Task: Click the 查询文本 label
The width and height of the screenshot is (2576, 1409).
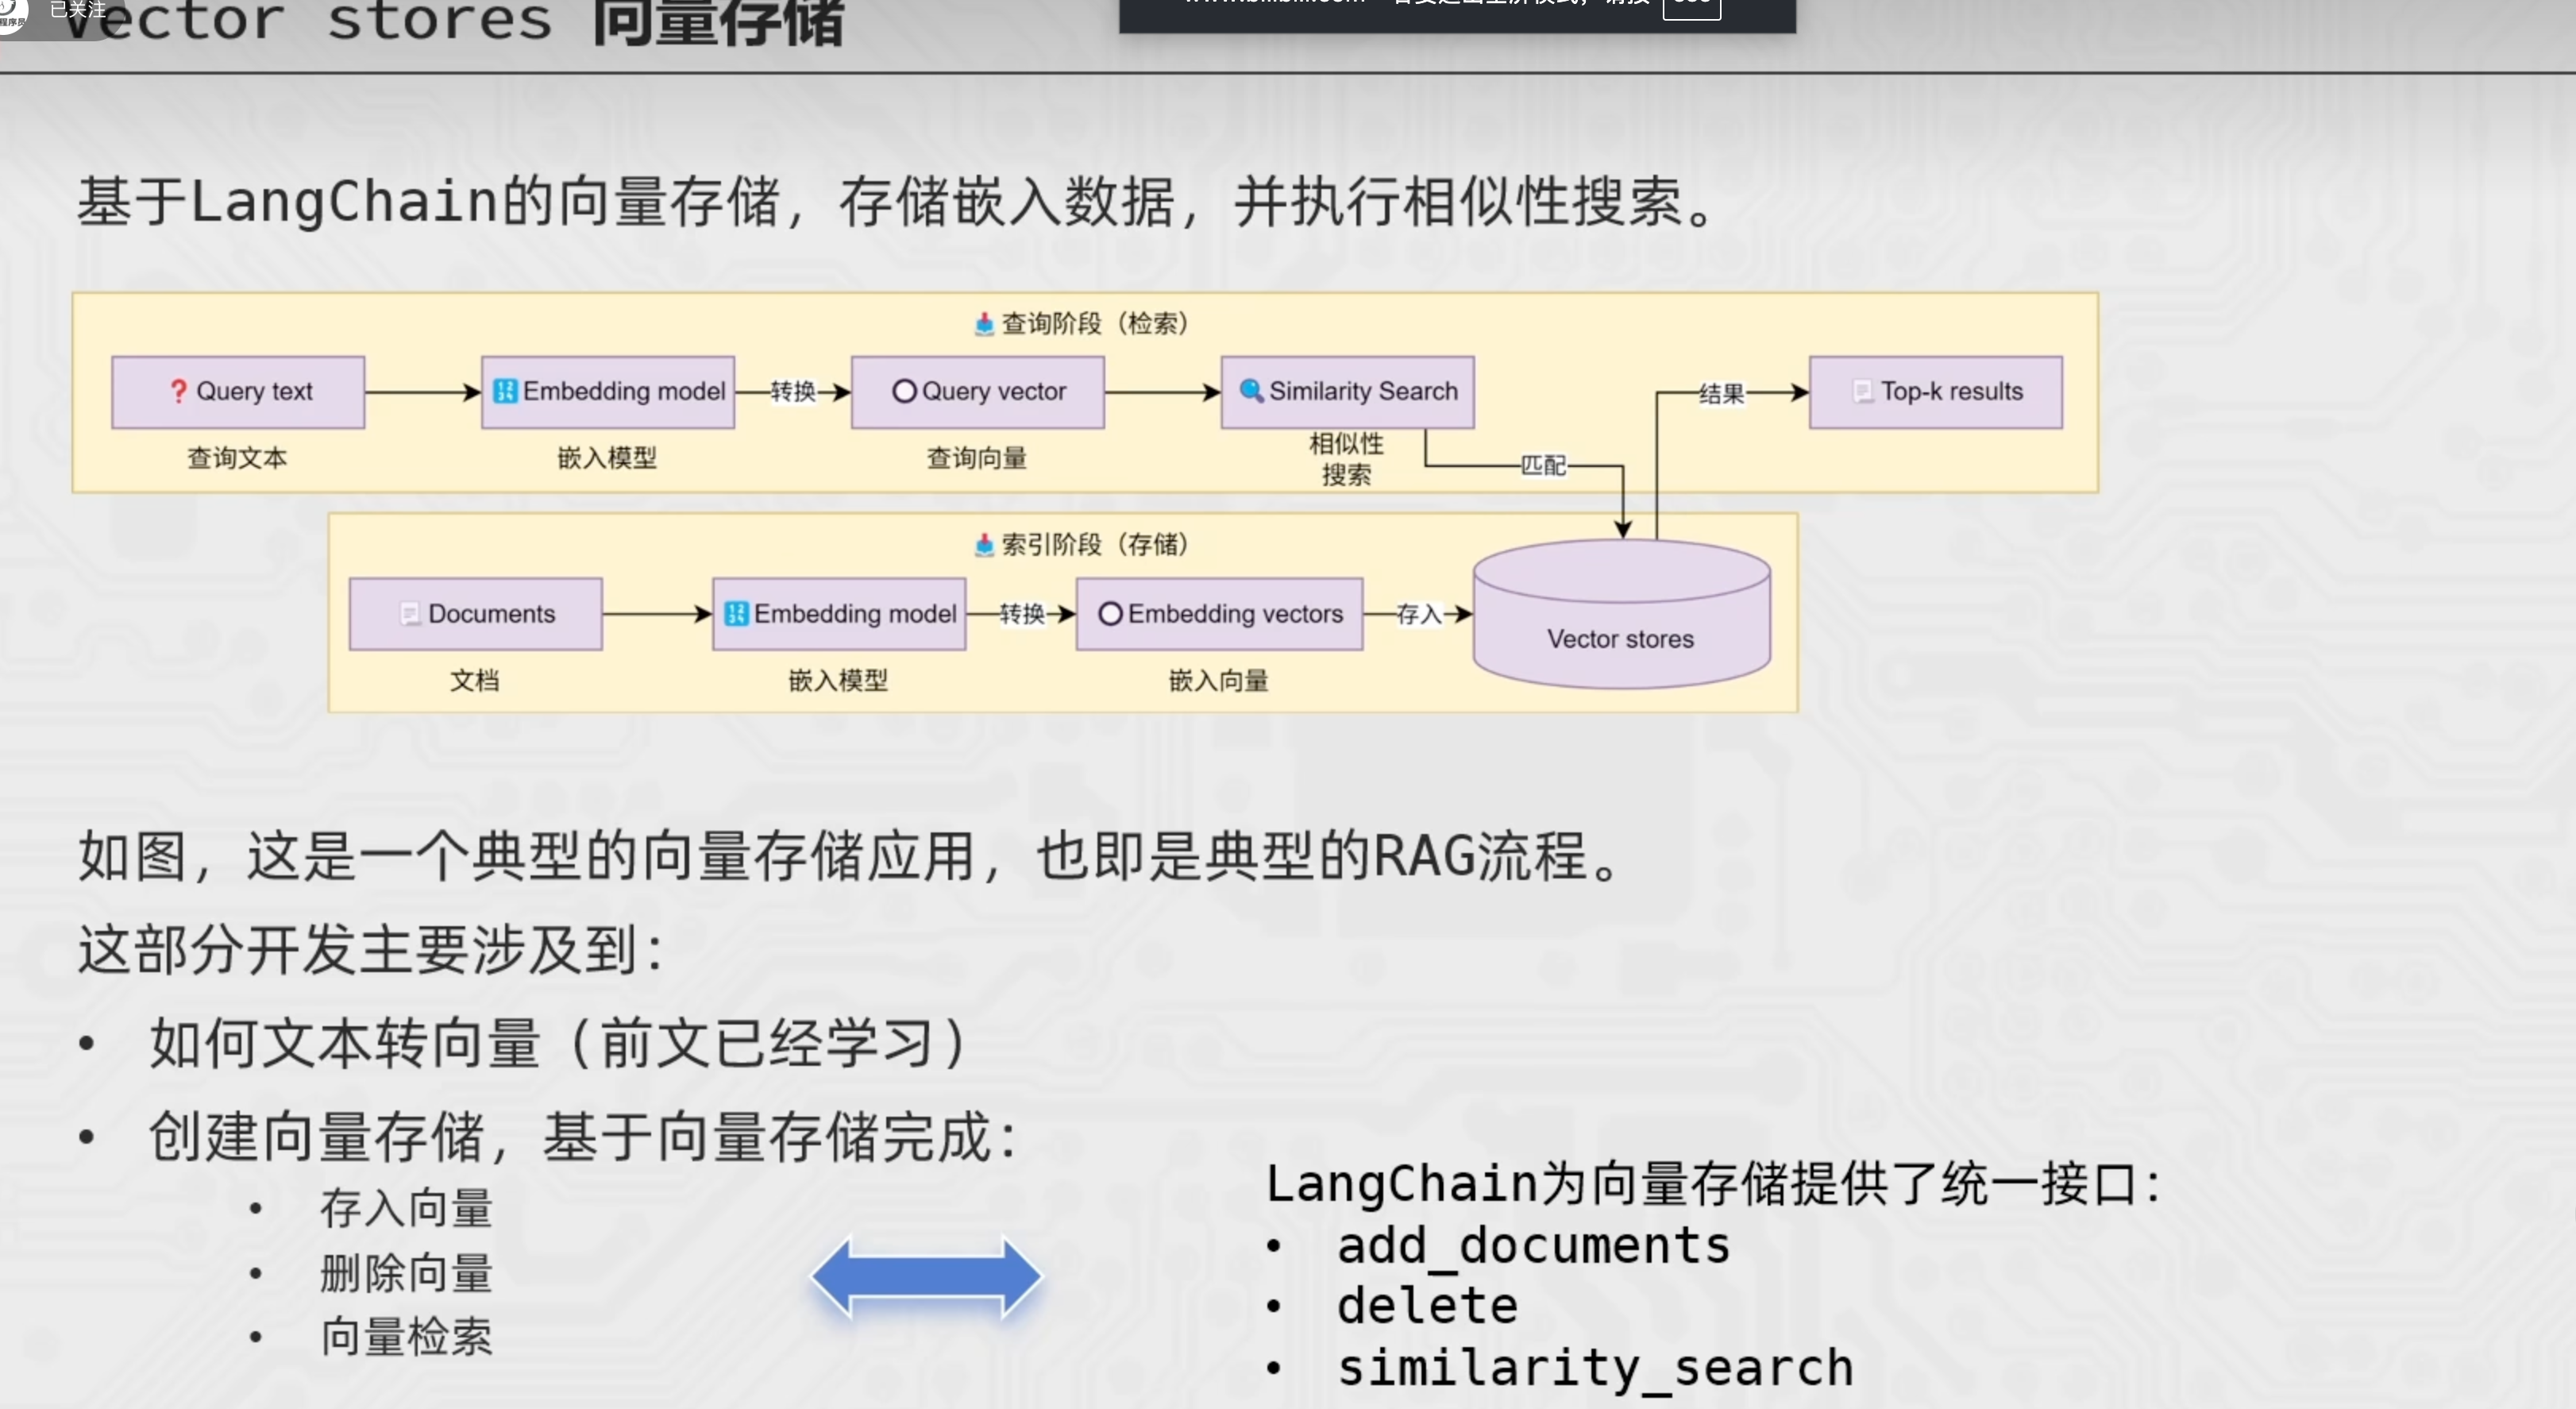Action: (237, 458)
